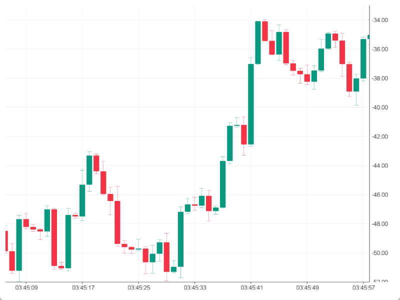Click the 03:45:57 time axis label
The image size is (400, 300).
(x=363, y=288)
